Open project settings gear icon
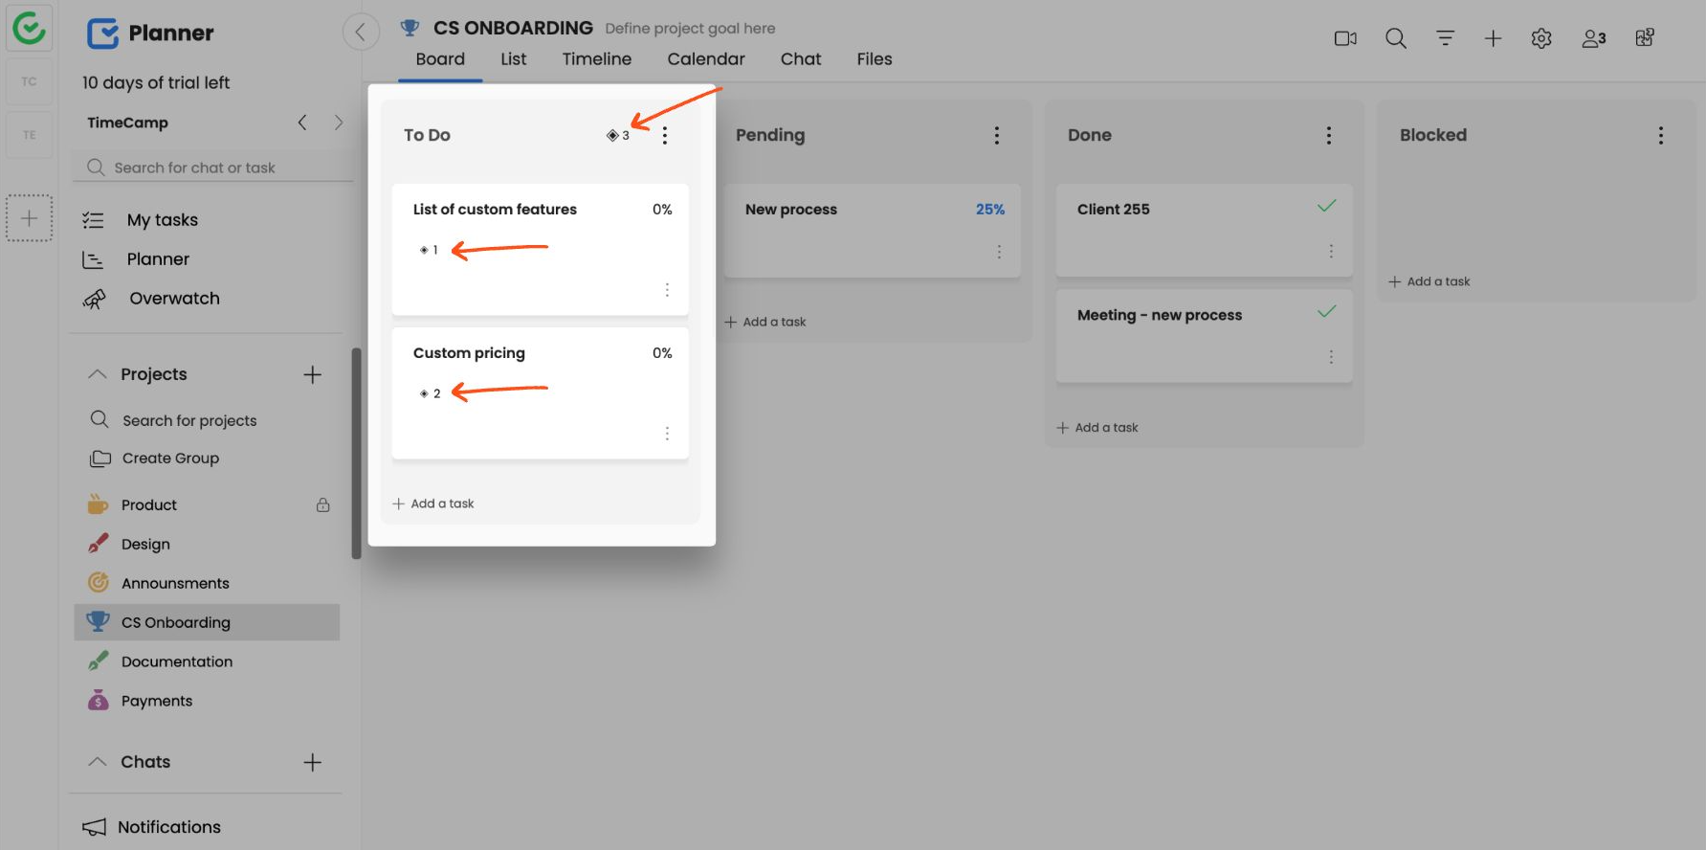Screen dimensions: 1706x850 (1540, 38)
